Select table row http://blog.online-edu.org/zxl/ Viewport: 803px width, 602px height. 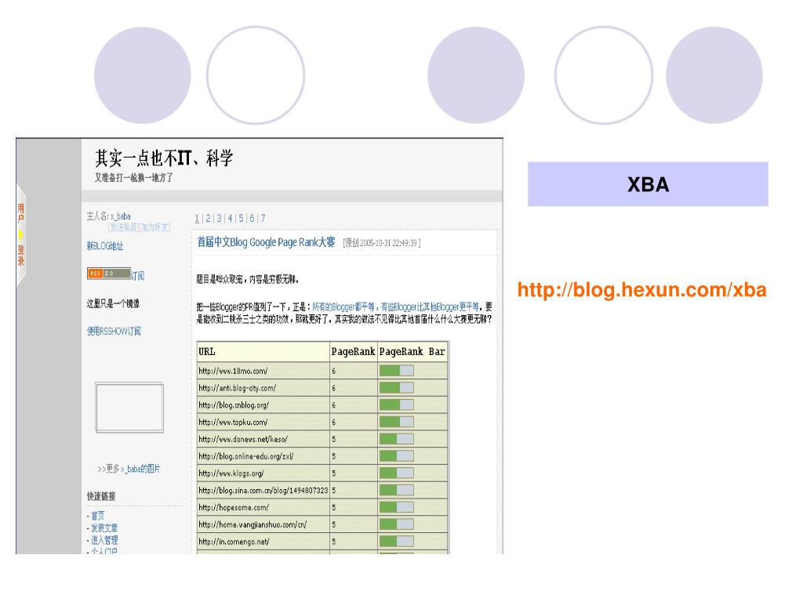tap(322, 456)
